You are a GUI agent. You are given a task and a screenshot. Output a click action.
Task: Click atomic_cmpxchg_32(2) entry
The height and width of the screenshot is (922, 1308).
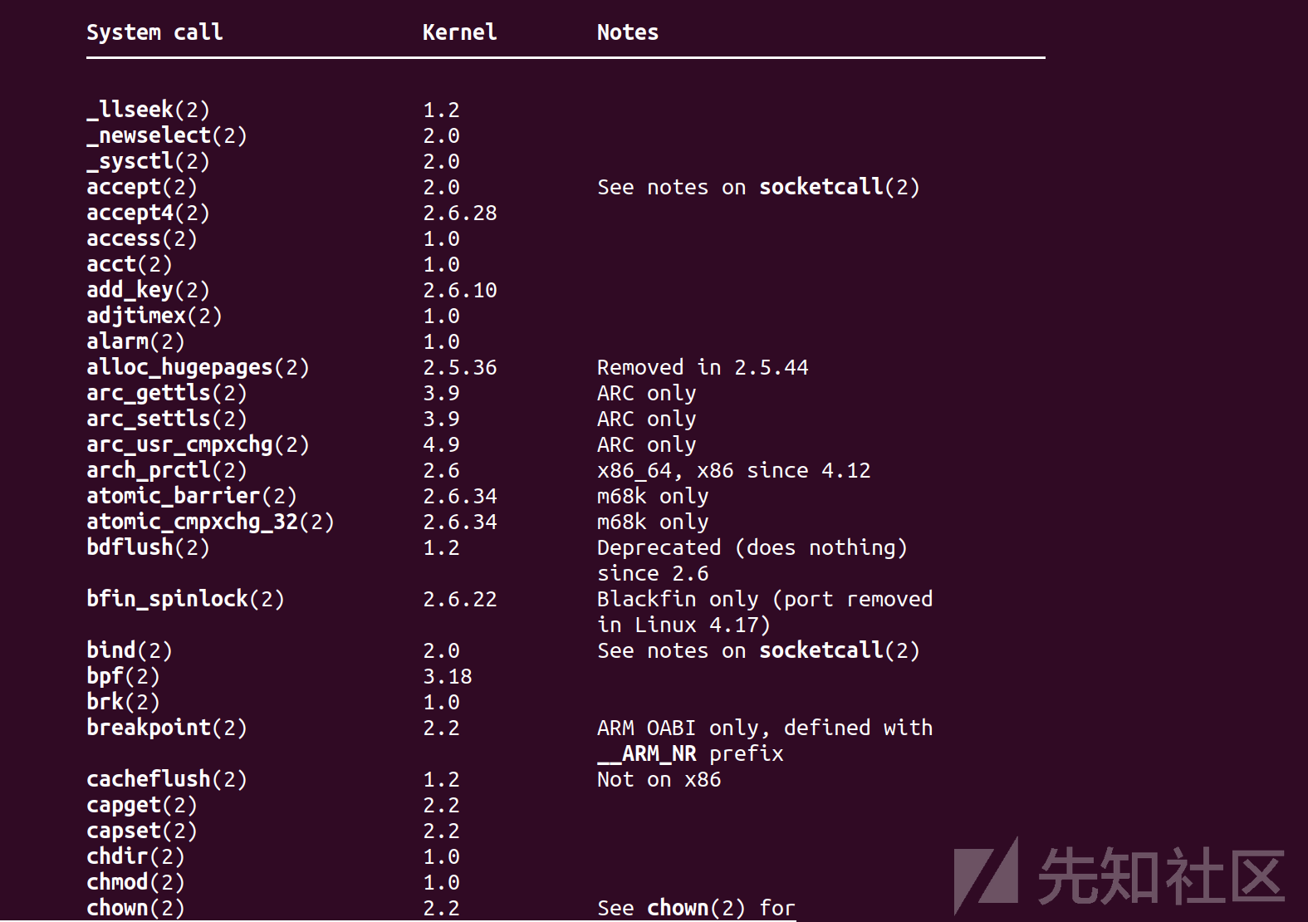210,522
